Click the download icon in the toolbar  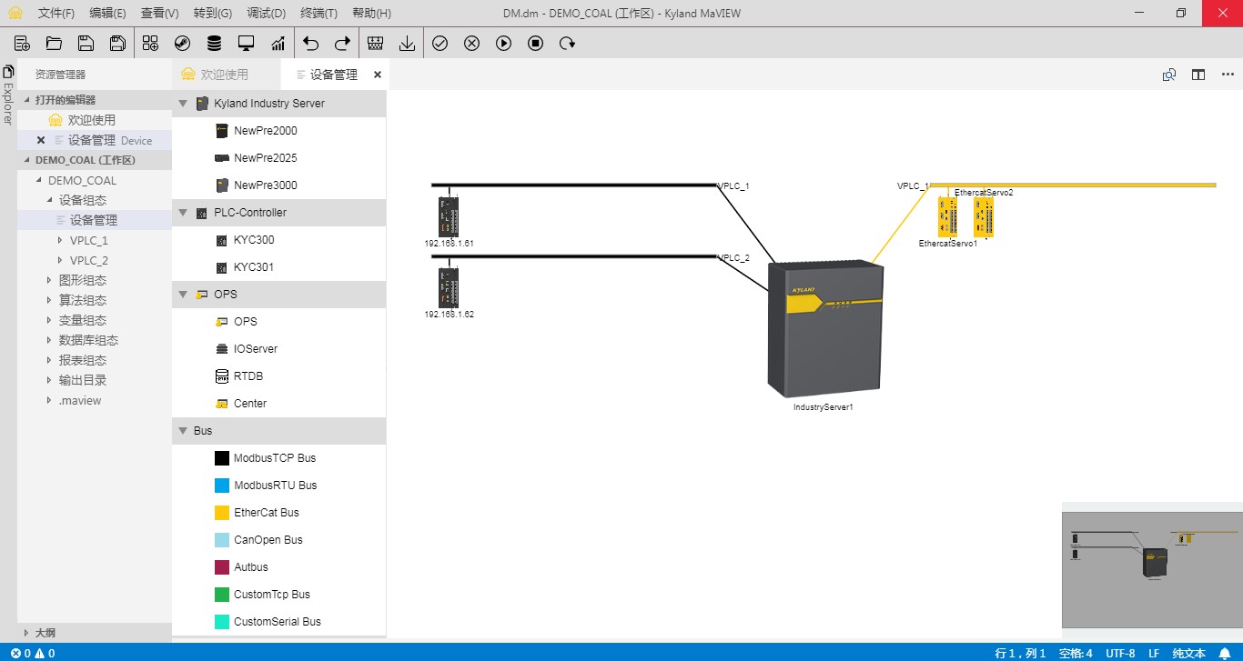tap(407, 43)
